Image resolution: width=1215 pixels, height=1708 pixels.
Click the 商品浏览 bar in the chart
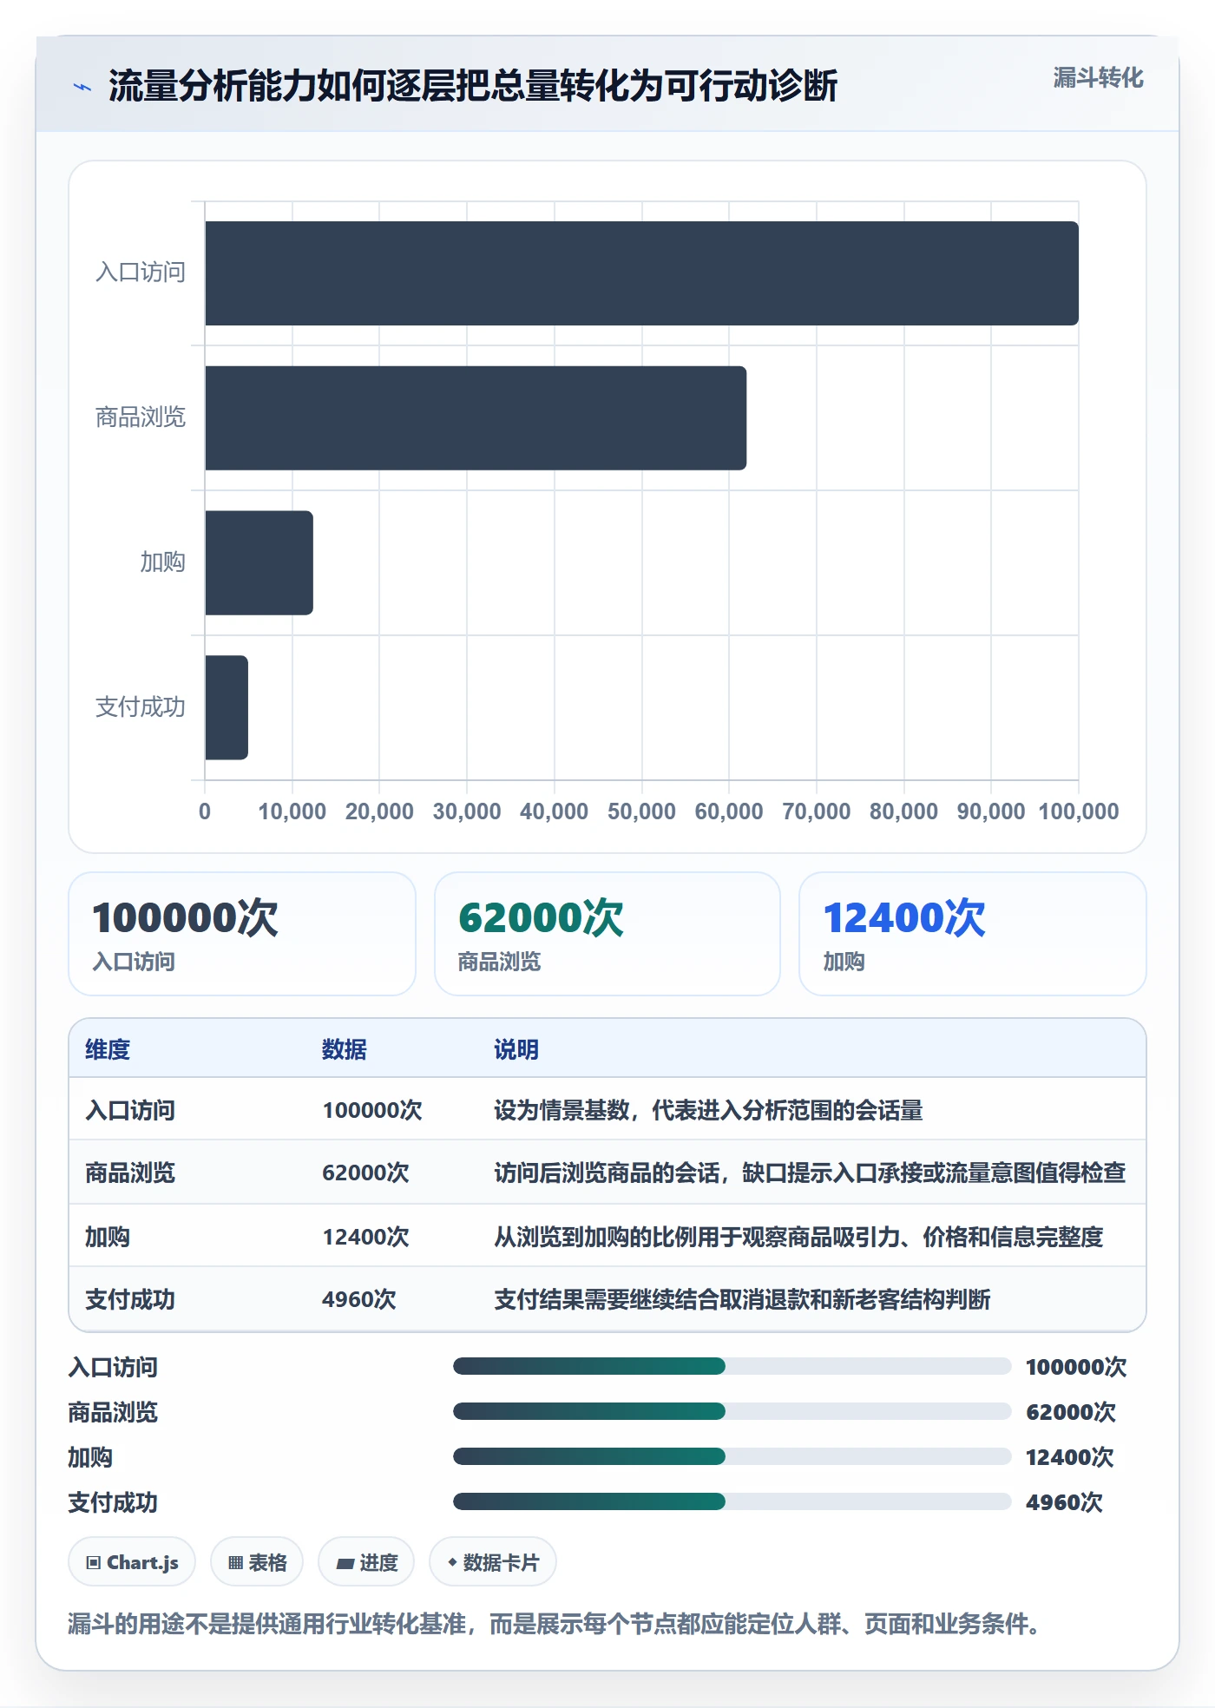click(x=476, y=417)
